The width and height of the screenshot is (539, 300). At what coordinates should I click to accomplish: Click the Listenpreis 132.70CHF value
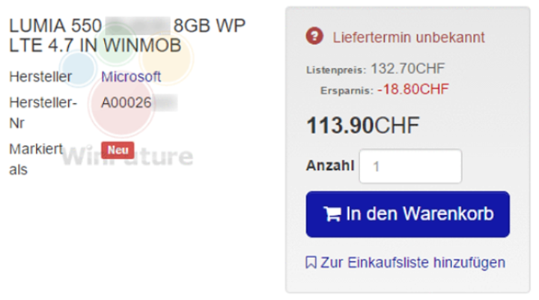[408, 69]
